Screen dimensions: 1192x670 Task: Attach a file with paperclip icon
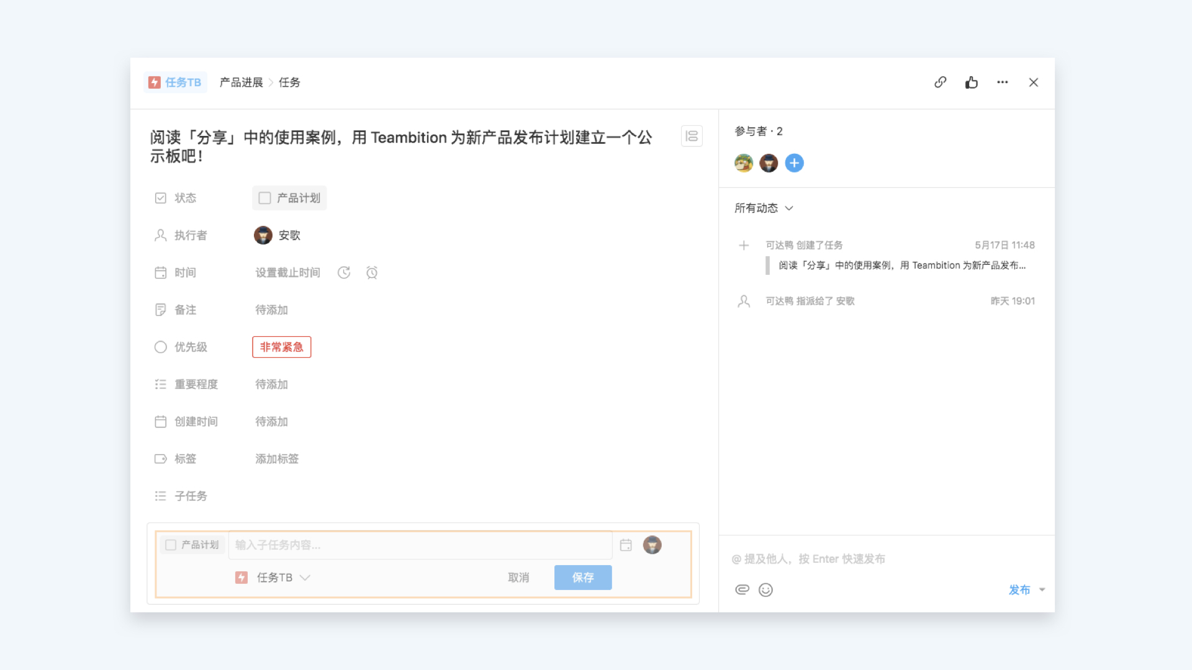tap(742, 589)
